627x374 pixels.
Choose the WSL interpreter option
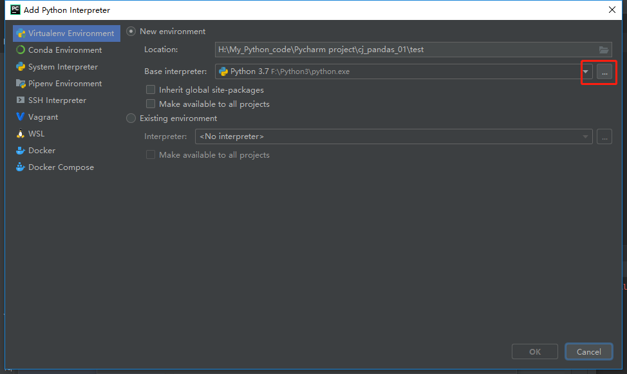pyautogui.click(x=37, y=133)
